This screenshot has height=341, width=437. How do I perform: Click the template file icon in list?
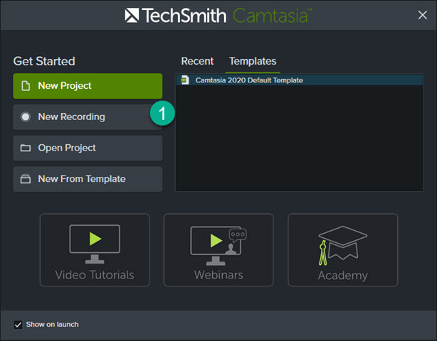[185, 80]
